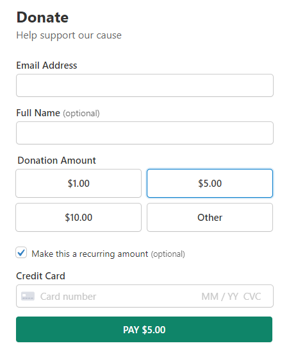Click the Card number placeholder field
Screen dimensions: 289x348
click(68, 296)
